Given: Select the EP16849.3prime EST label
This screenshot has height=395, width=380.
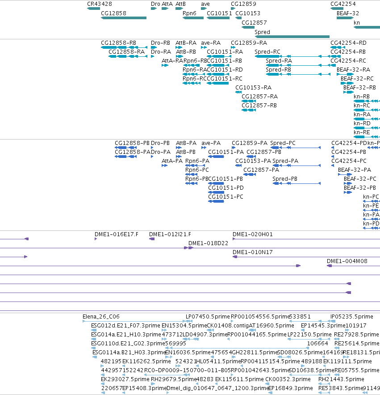Looking at the screenshot, I should point(290,388).
